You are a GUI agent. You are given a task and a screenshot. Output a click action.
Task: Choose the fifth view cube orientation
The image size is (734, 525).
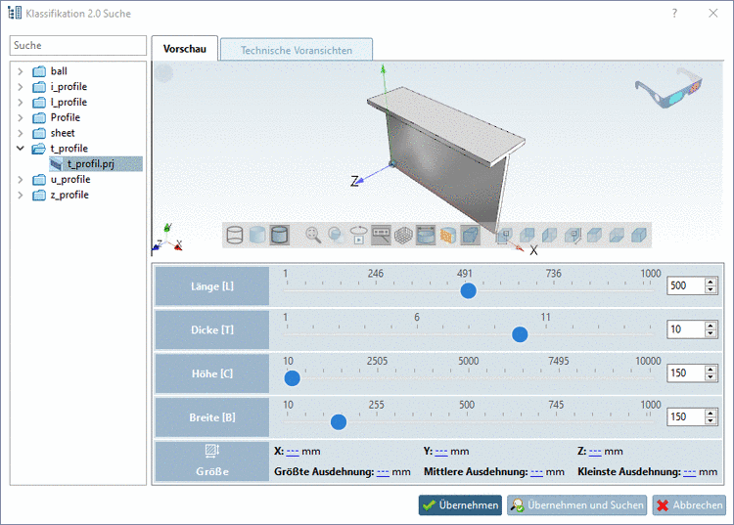(x=594, y=235)
